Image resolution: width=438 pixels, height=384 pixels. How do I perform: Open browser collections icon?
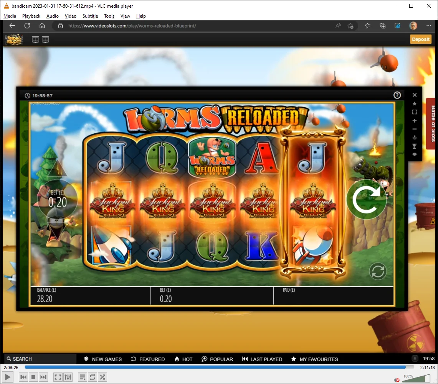pyautogui.click(x=383, y=26)
